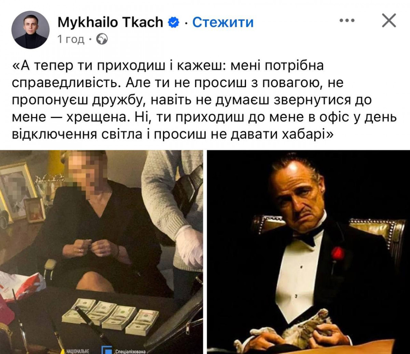This screenshot has height=354, width=410.
Task: Follow the author via the Стежити link
Action: point(223,23)
